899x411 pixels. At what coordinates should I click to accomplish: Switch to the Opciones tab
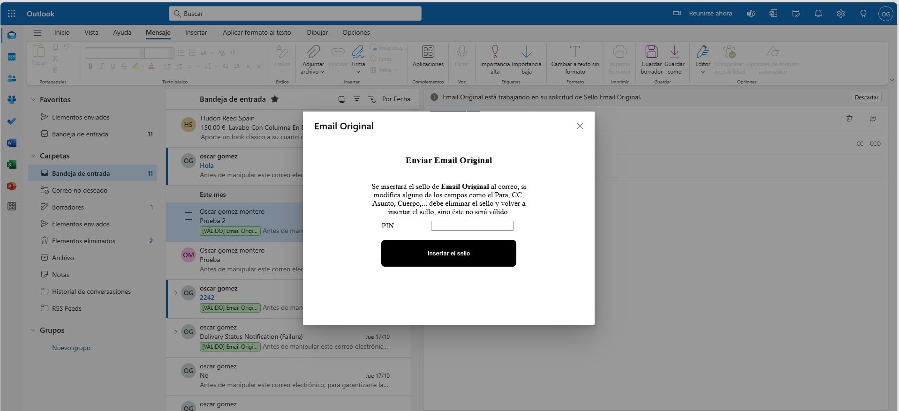tap(356, 32)
